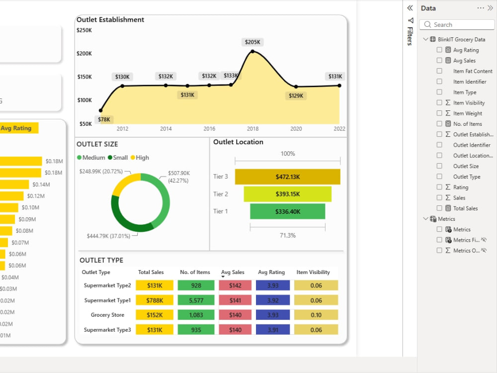Image resolution: width=497 pixels, height=373 pixels.
Task: Check the Avg Sales field checkbox
Action: coord(439,60)
